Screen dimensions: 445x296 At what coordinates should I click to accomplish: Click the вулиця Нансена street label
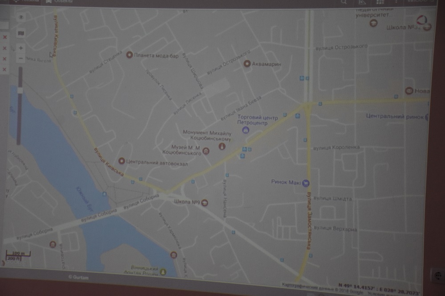coord(225,199)
